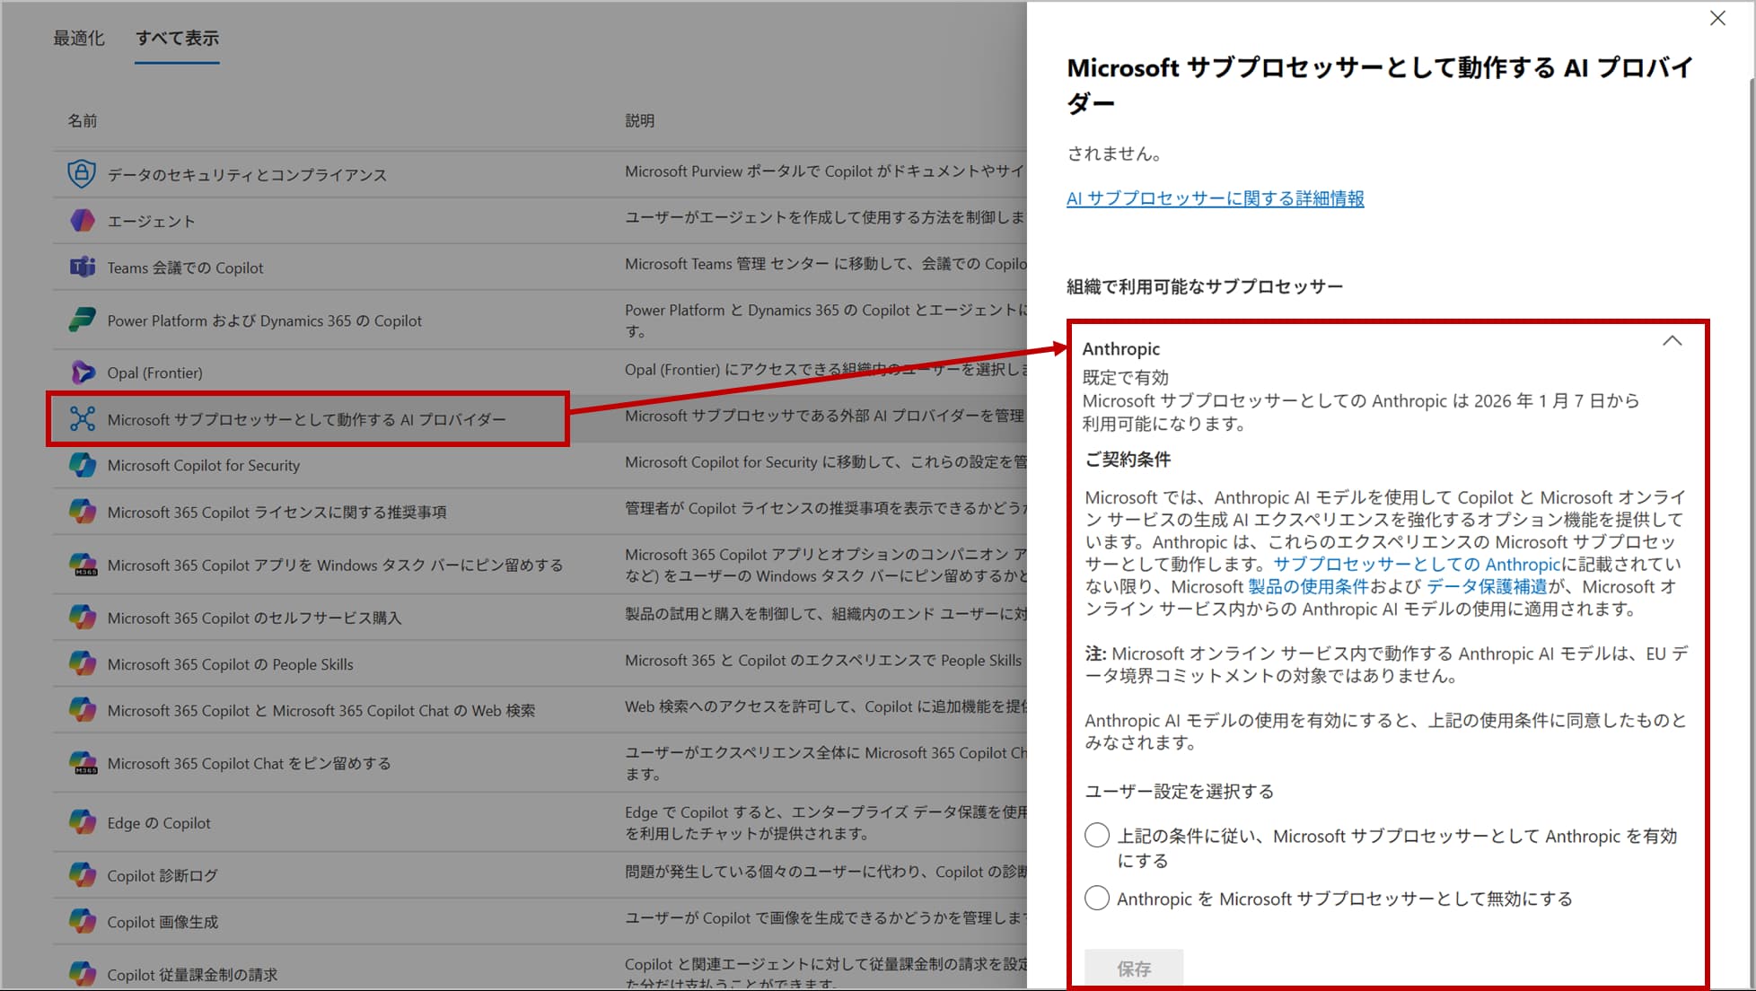This screenshot has height=991, width=1756.
Task: Click the AI プロバイダー network icon
Action: [82, 418]
